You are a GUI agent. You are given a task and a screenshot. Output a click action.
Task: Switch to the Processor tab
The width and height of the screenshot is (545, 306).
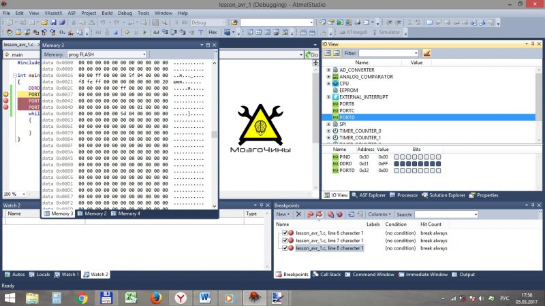point(403,195)
